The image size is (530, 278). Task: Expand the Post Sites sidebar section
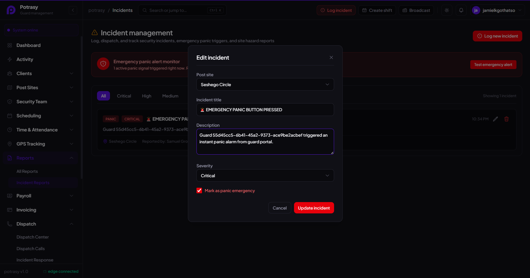(x=41, y=88)
